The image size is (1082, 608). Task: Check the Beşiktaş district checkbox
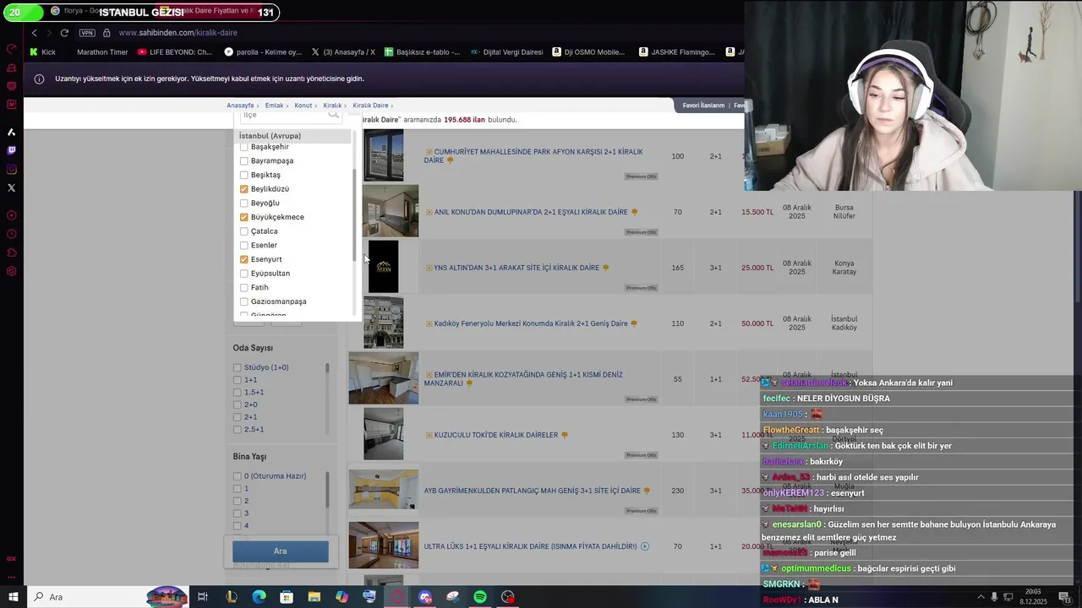244,175
